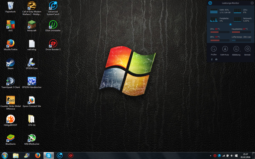Open the Facebook link in Leistungs-Monitor
The width and height of the screenshot is (255, 159).
(x=212, y=59)
